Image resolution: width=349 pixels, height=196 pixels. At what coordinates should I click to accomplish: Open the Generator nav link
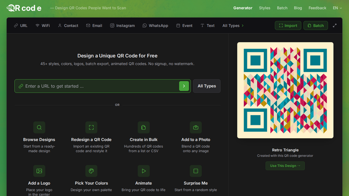(x=242, y=8)
